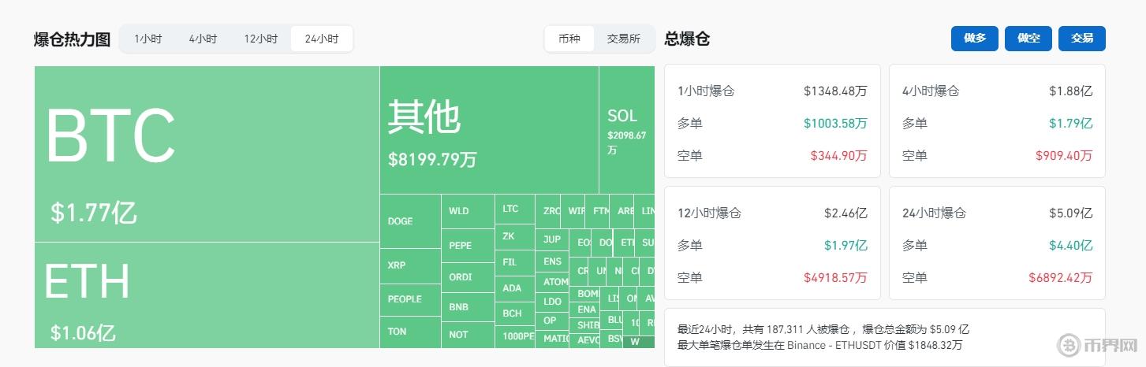Screen dimensions: 1146x367
Task: Click the 空单 value $909.40万
Action: 1065,156
